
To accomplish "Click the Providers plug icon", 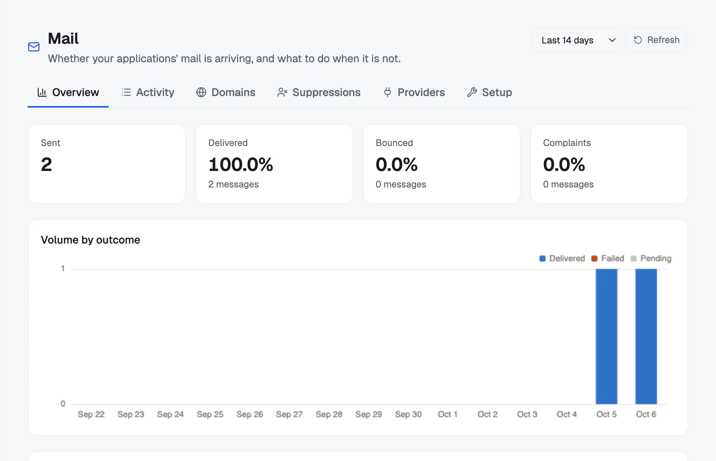I will click(388, 92).
